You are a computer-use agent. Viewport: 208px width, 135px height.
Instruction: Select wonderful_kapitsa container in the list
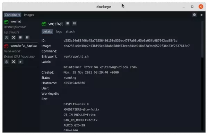(24, 46)
